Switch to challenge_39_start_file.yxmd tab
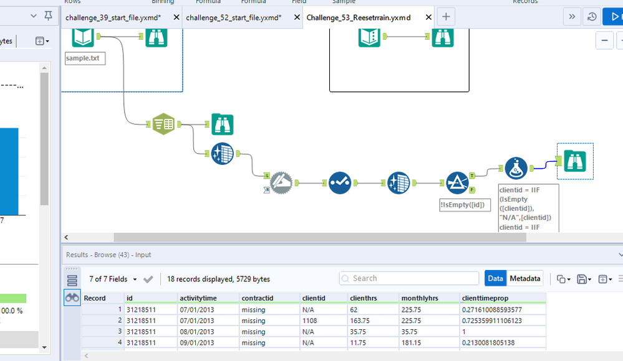623x361 pixels. click(x=113, y=17)
